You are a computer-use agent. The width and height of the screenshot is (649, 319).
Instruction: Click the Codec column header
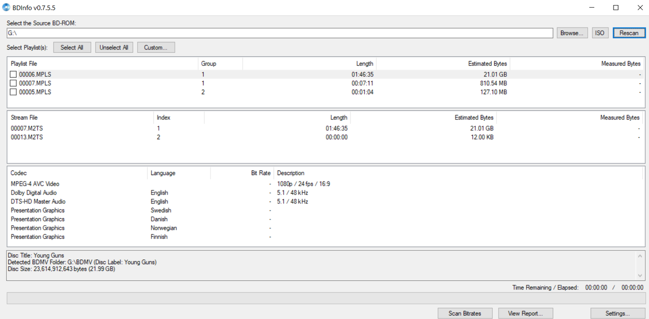click(77, 173)
